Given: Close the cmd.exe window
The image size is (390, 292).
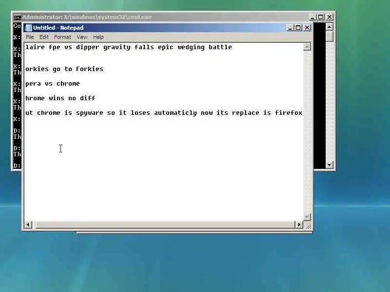Looking at the screenshot, I should tap(330, 17).
